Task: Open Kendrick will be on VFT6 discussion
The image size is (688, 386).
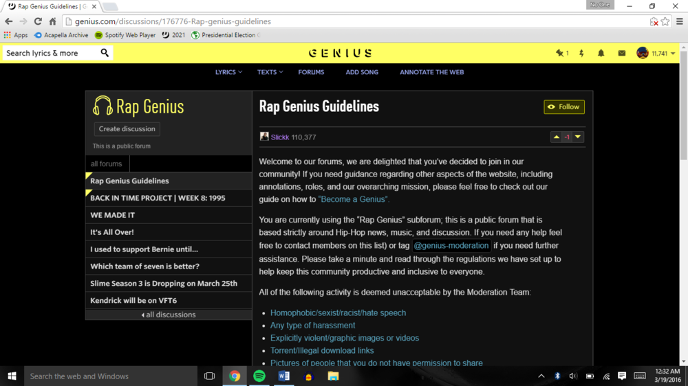Action: pyautogui.click(x=169, y=301)
